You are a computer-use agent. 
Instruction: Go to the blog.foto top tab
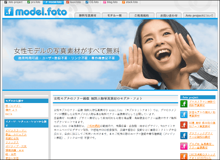coord(110,2)
